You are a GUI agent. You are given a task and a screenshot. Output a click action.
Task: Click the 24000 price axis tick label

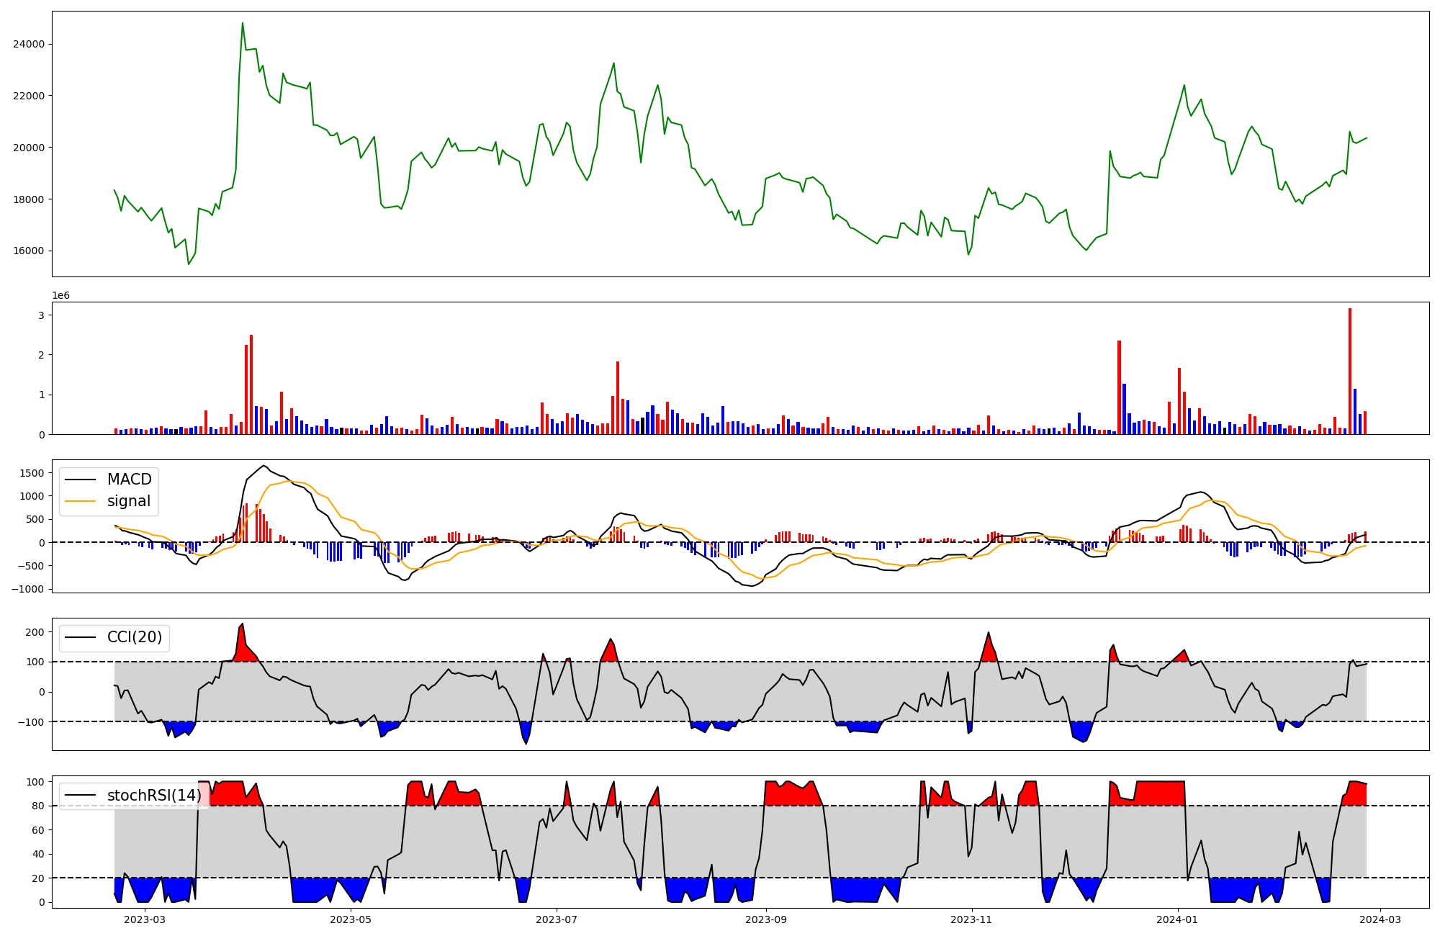(29, 44)
